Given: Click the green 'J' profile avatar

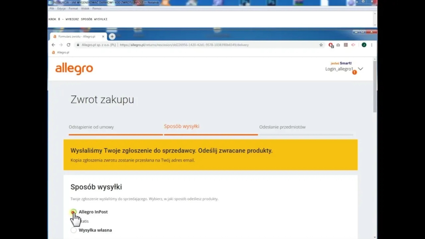Looking at the screenshot, I should tap(364, 45).
